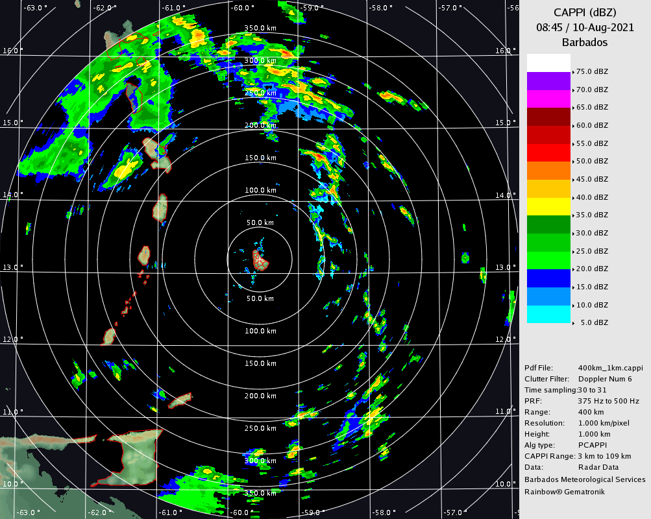Click the 1.000 km Height value
651x519 pixels.
coord(594,435)
